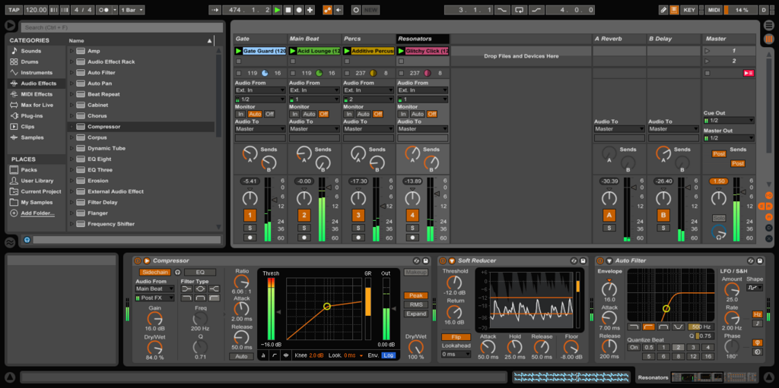The width and height of the screenshot is (779, 388).
Task: Click the TAP tempo button
Action: (x=14, y=10)
